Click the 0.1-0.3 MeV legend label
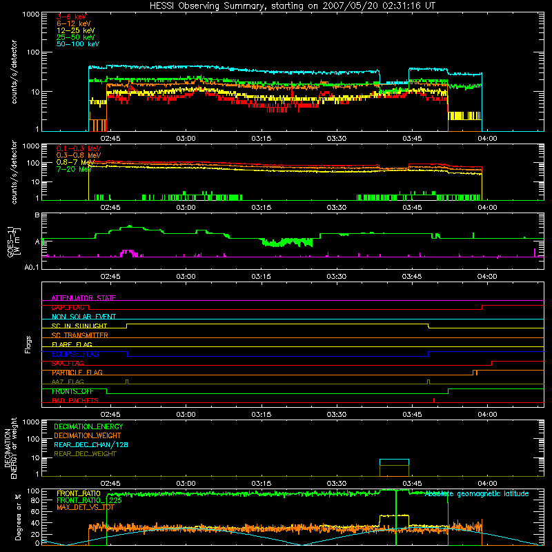Screen dimensions: 552x552 (x=78, y=148)
